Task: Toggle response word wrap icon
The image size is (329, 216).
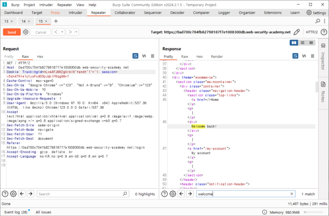Action: (x=295, y=56)
